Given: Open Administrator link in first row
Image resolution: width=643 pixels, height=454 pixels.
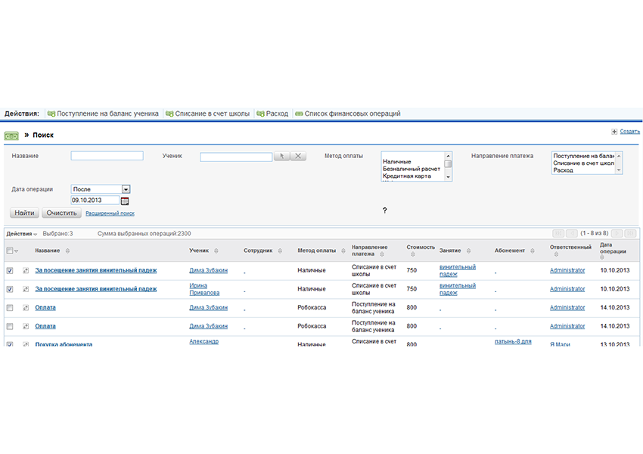Looking at the screenshot, I should [567, 270].
